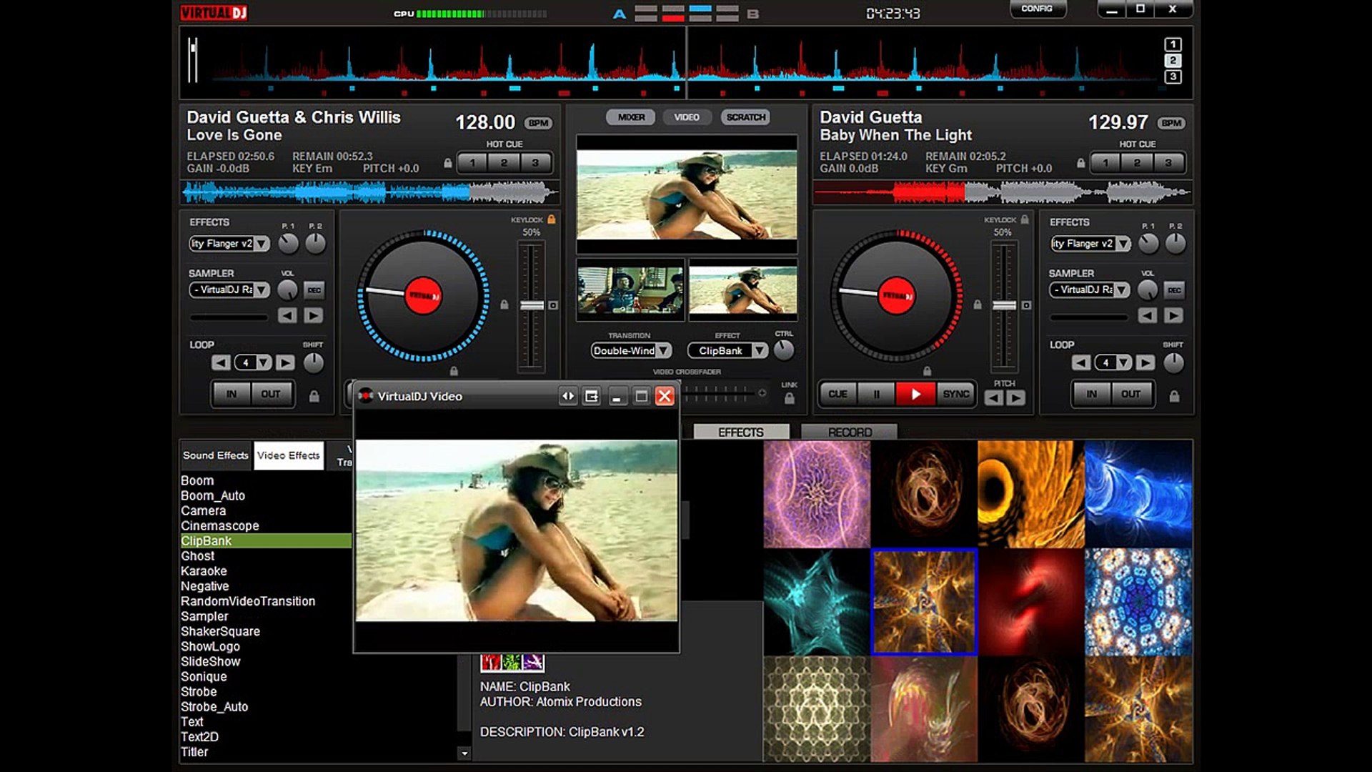Open the EFFECTS browser tab
Viewport: 1372px width, 772px height.
click(x=741, y=432)
